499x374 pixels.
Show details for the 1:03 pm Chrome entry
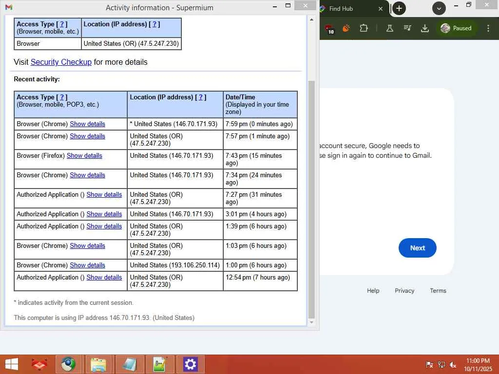[x=88, y=245]
